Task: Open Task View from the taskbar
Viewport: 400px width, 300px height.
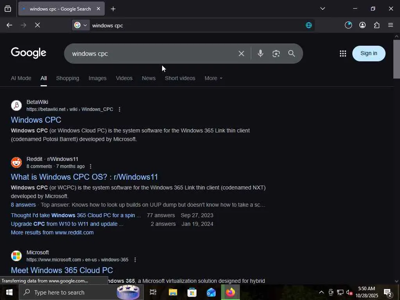Action: 153,292
